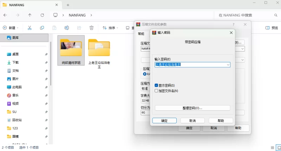This screenshot has width=281, height=151.
Task: Enable the 加密文件名 checkbox
Action: pyautogui.click(x=157, y=91)
